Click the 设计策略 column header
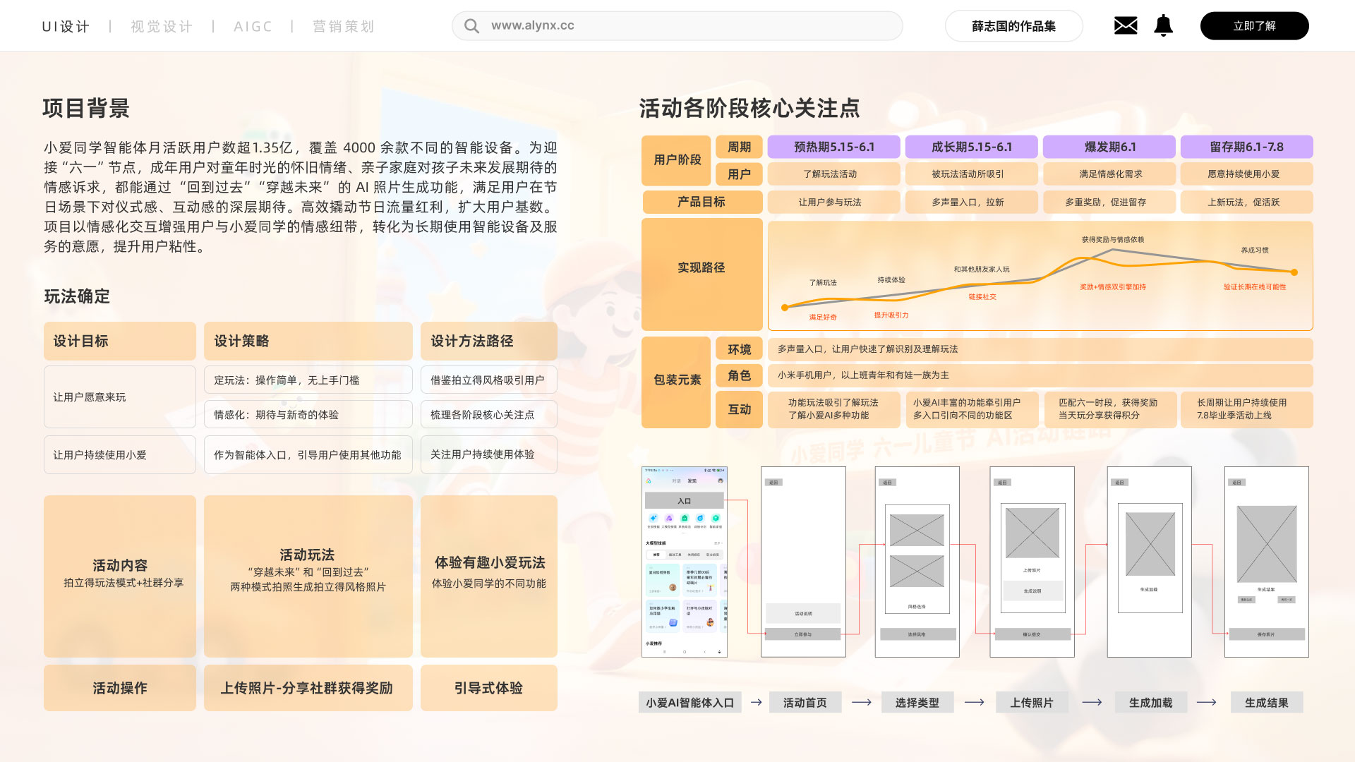 (308, 341)
